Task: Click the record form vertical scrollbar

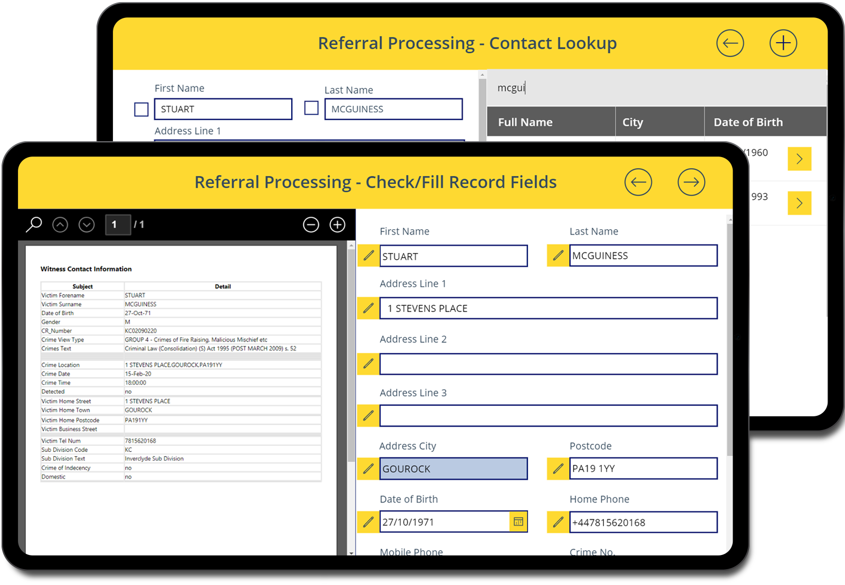Action: tap(729, 337)
